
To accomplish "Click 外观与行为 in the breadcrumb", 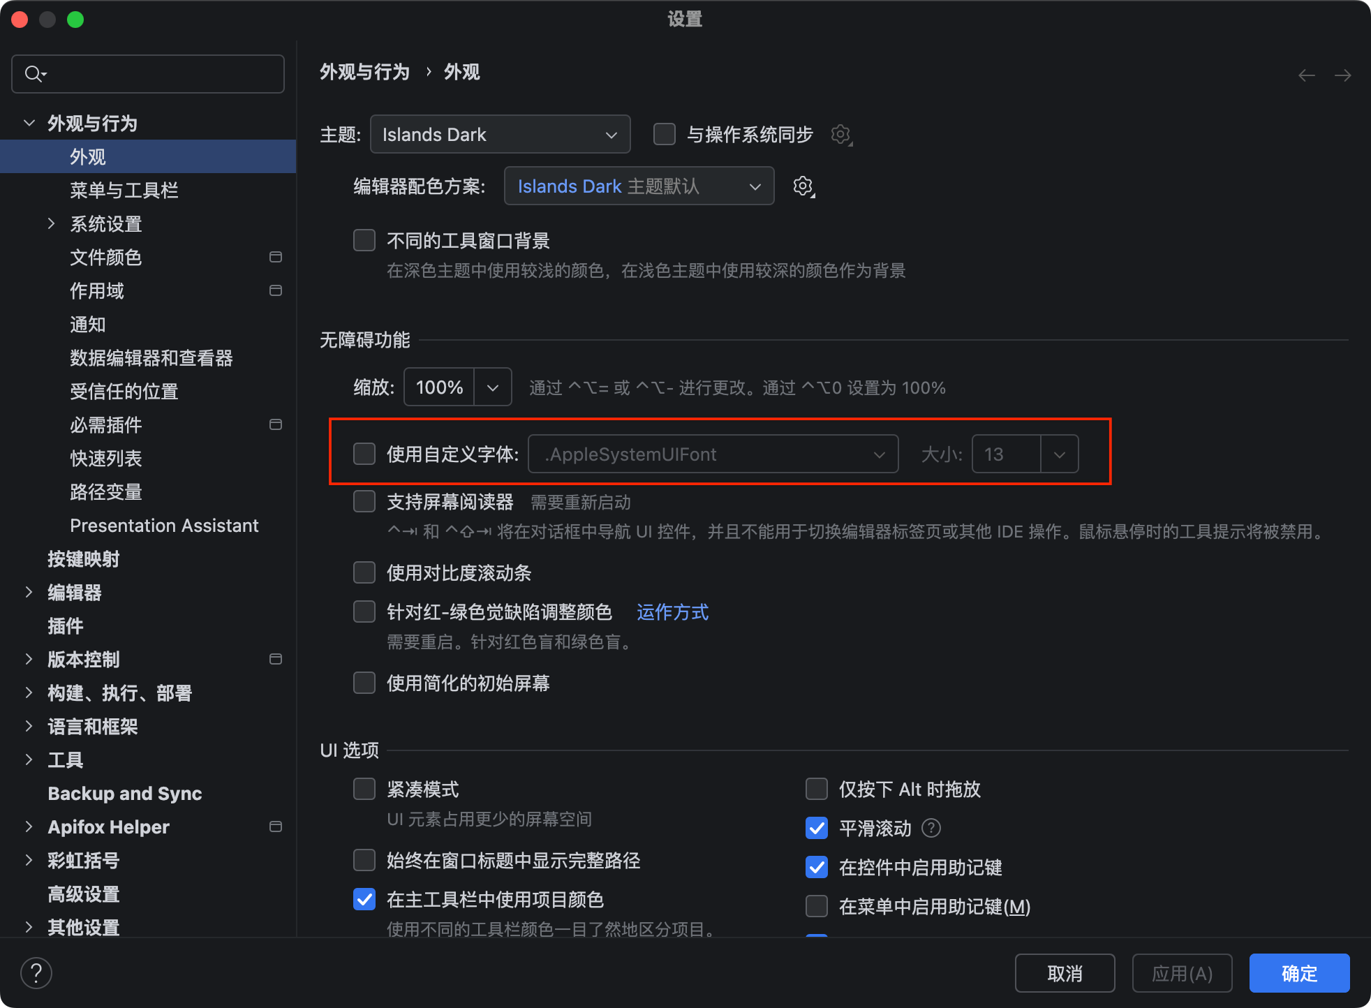I will pos(364,72).
